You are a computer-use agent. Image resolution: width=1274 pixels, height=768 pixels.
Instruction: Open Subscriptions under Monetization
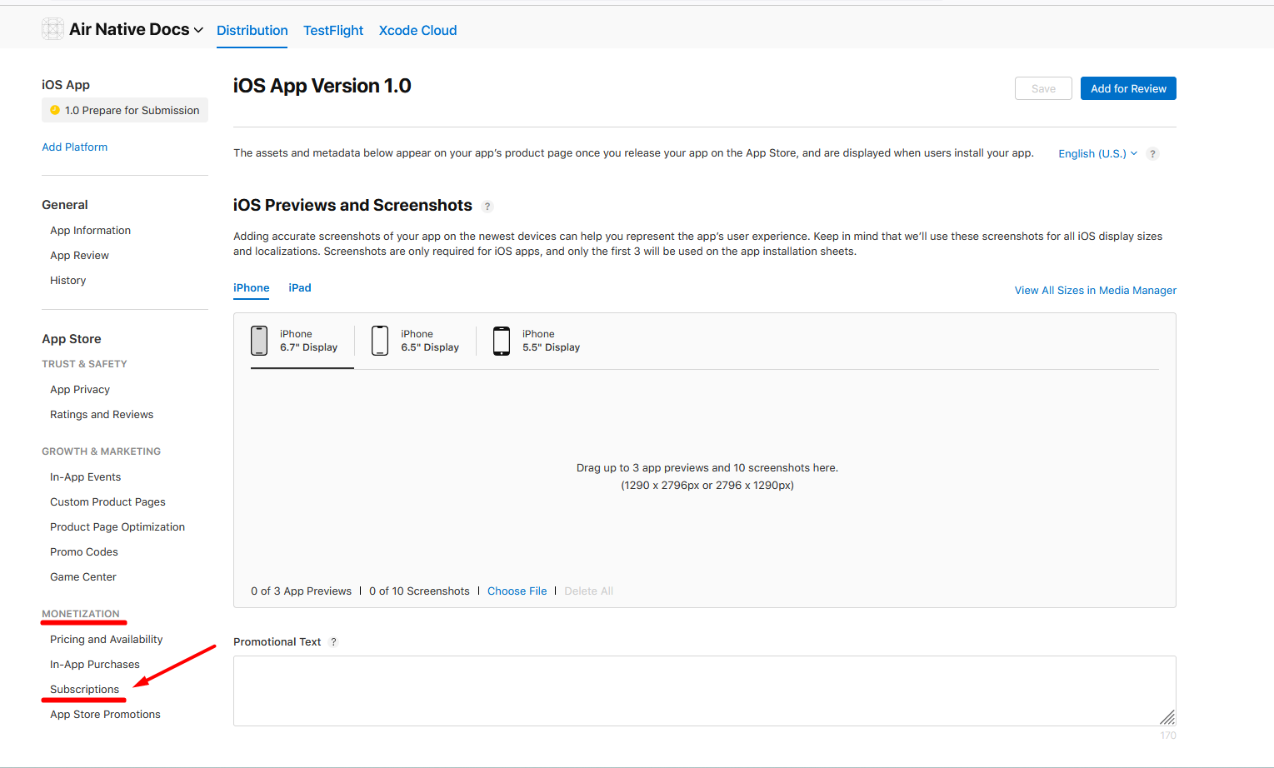pyautogui.click(x=84, y=689)
